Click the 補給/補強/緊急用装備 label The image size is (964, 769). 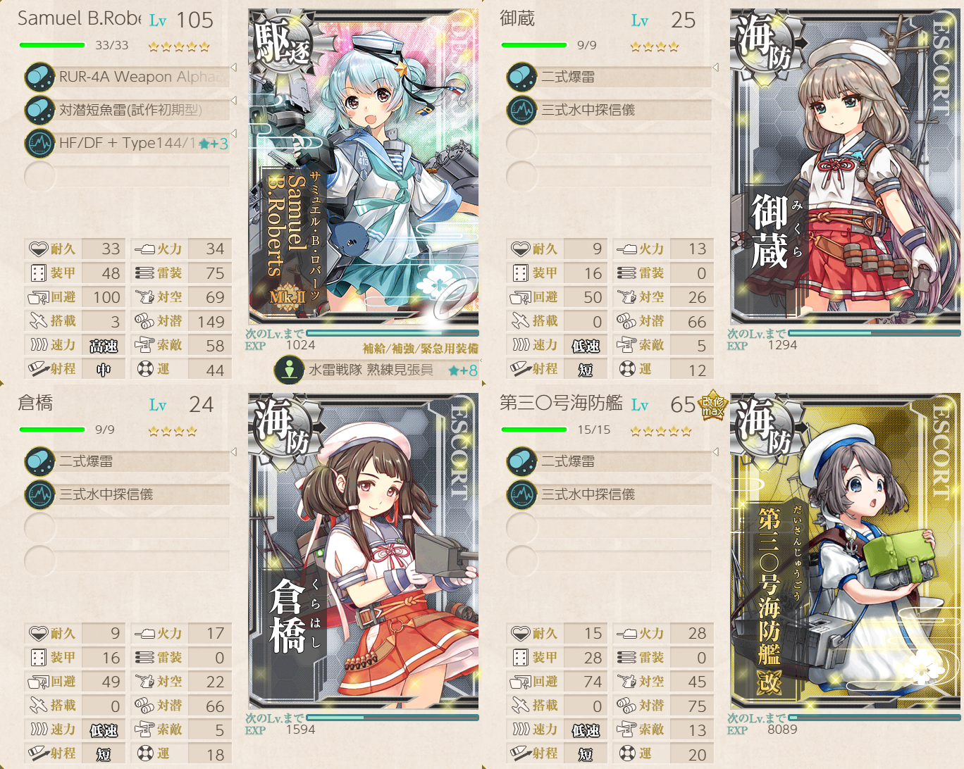click(x=421, y=349)
